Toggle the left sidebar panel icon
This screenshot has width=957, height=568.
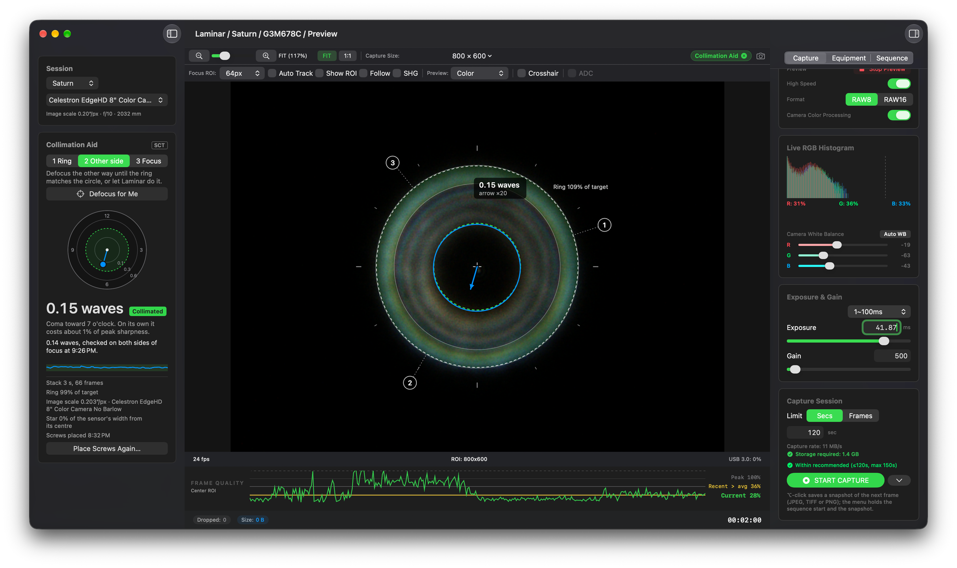pos(172,33)
